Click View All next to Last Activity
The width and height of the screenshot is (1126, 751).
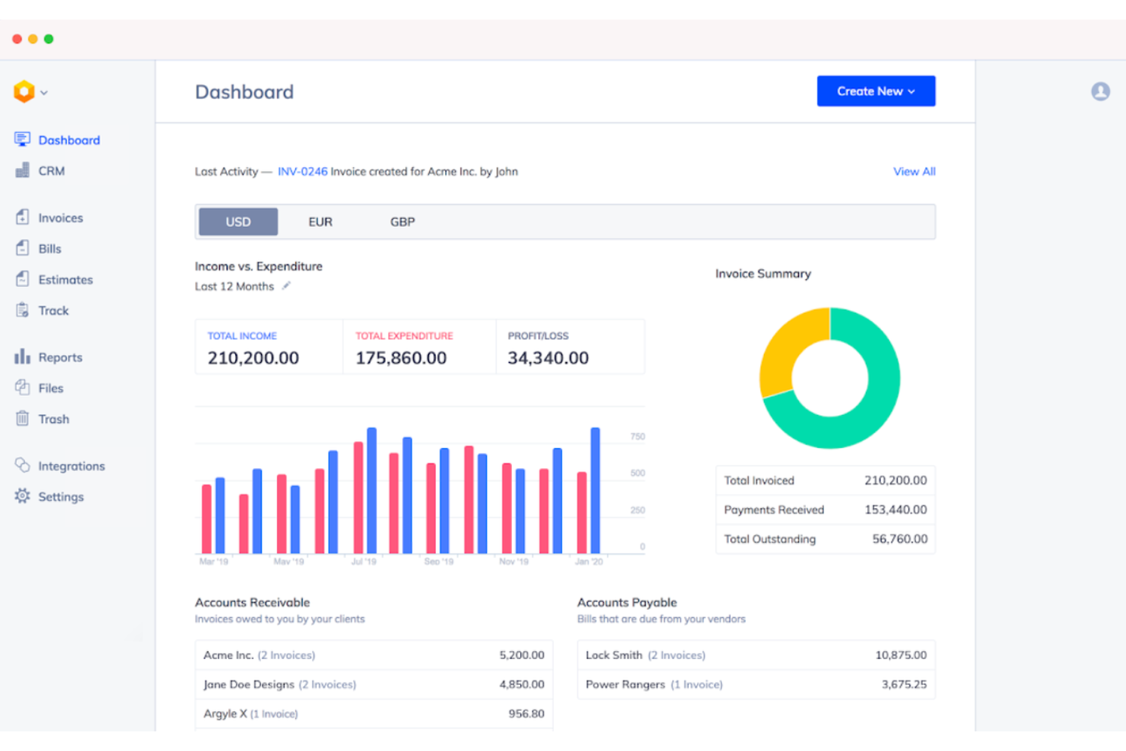point(914,171)
